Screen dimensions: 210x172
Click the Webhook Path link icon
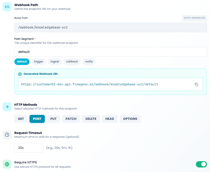7,7
